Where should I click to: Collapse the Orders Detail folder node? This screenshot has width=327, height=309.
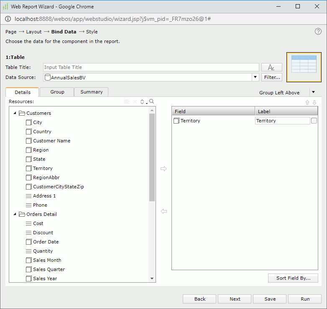tap(15, 214)
